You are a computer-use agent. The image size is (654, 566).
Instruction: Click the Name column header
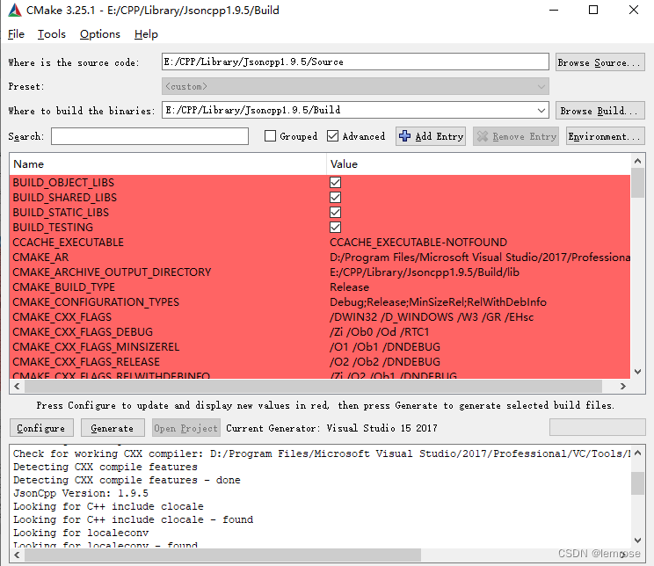(168, 164)
